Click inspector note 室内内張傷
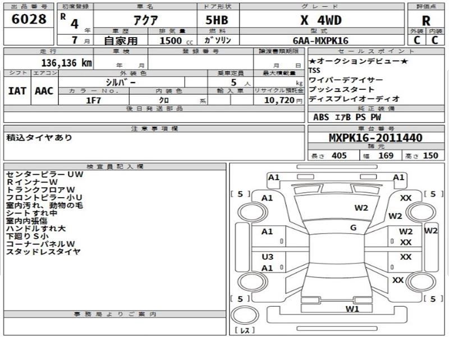This screenshot has height=337, width=449. (27, 221)
